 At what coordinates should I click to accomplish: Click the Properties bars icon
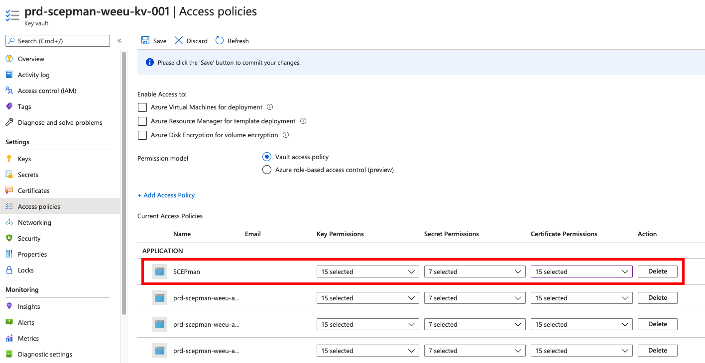point(9,254)
